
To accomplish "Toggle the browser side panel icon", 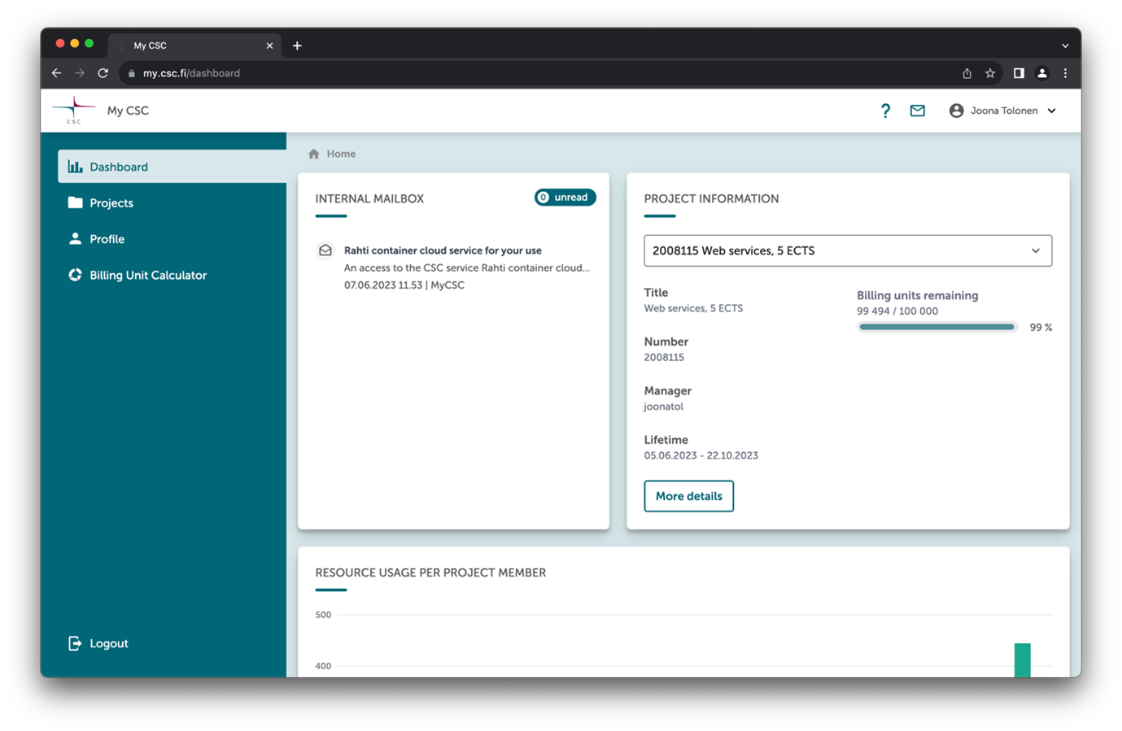I will (x=1018, y=73).
